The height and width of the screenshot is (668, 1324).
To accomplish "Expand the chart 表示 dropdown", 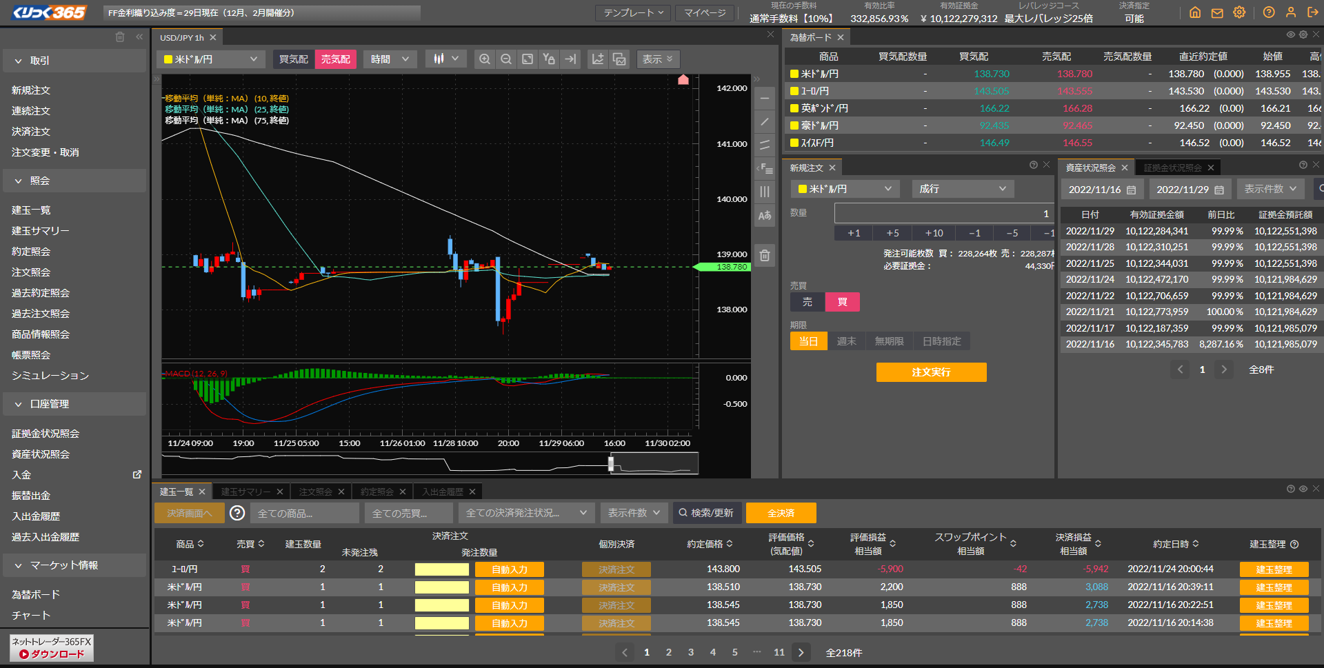I will [658, 59].
